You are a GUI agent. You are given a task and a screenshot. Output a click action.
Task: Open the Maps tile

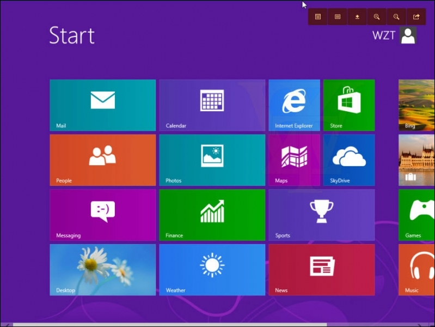(x=294, y=160)
